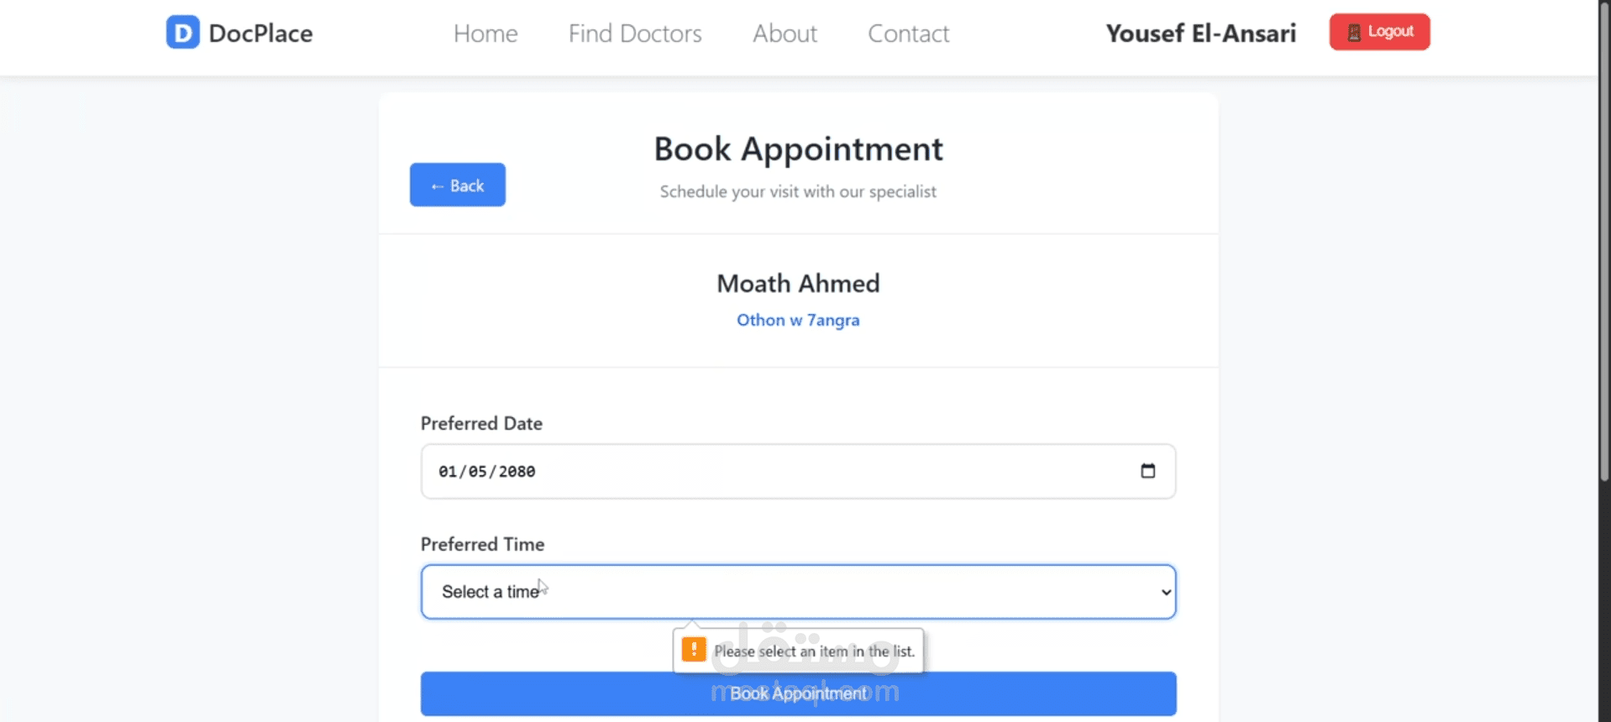Open Find Doctors in the navigation
The width and height of the screenshot is (1611, 722).
coord(634,34)
